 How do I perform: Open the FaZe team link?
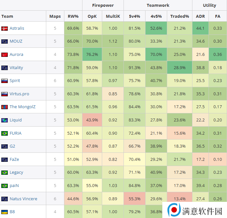pyautogui.click(x=14, y=159)
